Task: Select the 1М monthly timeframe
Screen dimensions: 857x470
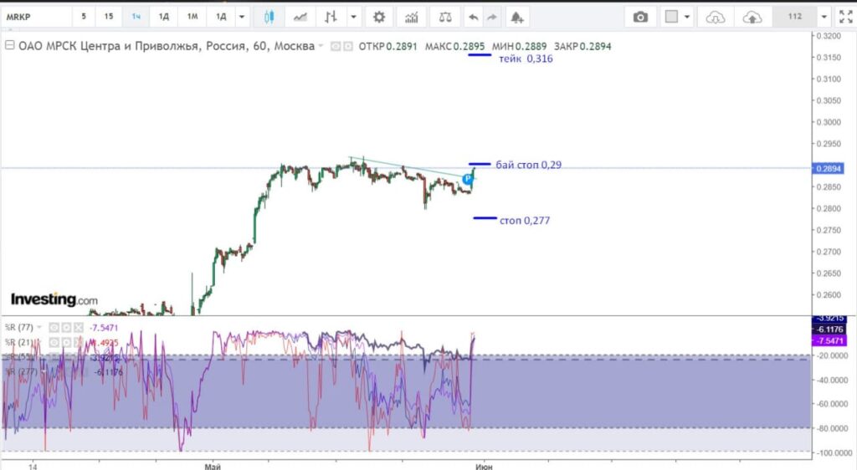Action: click(192, 17)
